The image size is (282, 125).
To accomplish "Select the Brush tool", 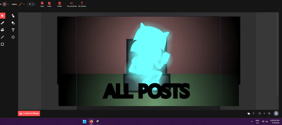I will coord(3,23).
